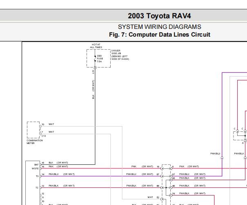Viewport: 247px width, 205px height.
Task: Click 'PNK/BLU (OR WHT)' label at pin 14
Action: [62, 174]
